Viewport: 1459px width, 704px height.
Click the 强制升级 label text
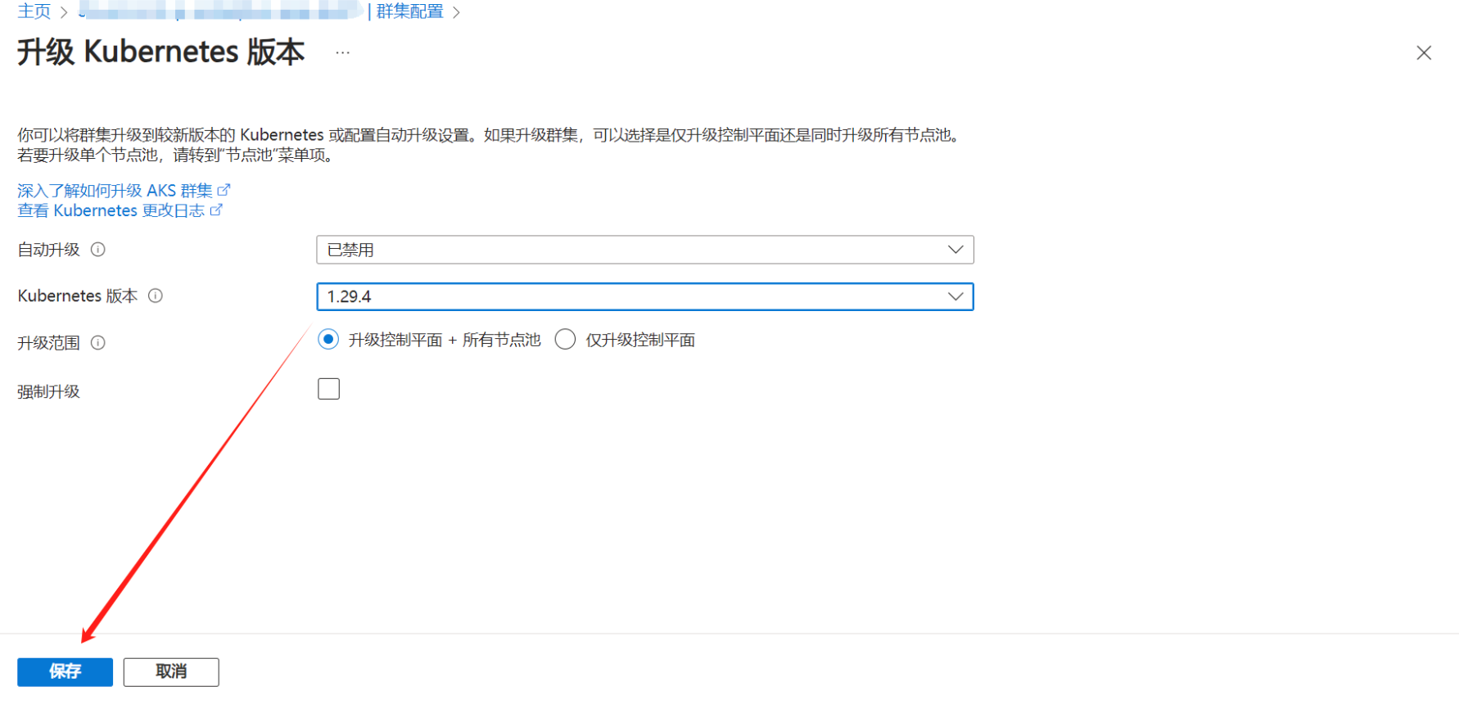(49, 392)
